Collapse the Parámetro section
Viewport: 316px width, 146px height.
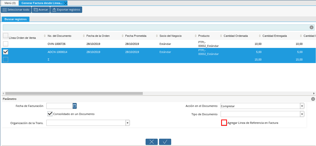click(x=313, y=99)
